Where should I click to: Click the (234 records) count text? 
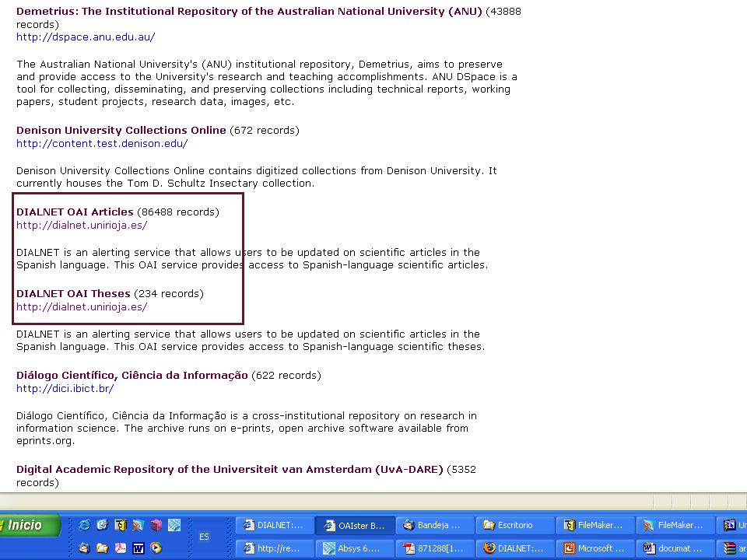pos(169,294)
